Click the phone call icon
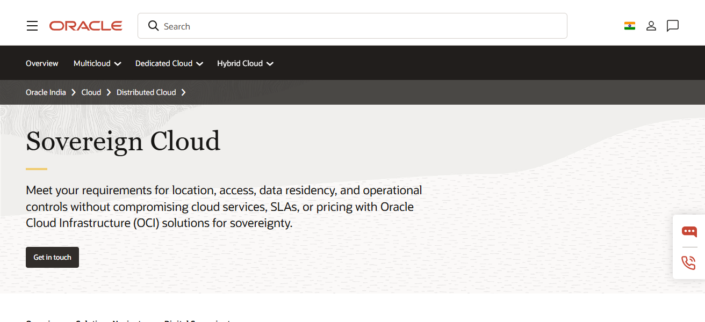The image size is (705, 322). point(688,263)
